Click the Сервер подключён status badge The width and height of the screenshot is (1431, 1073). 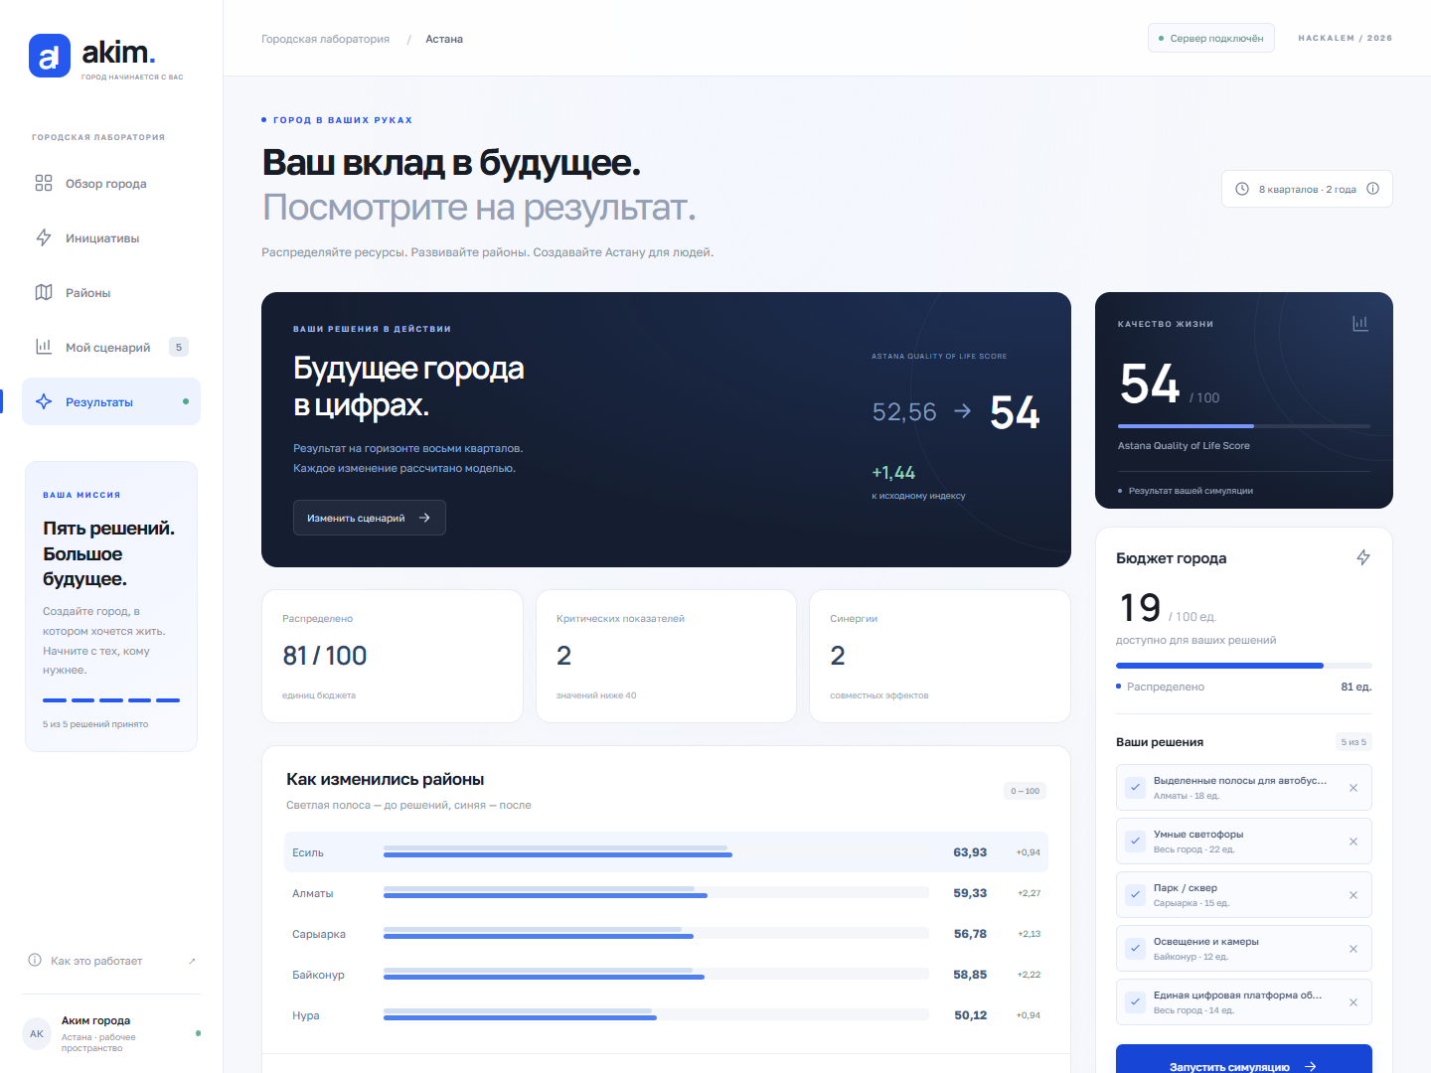click(x=1211, y=38)
